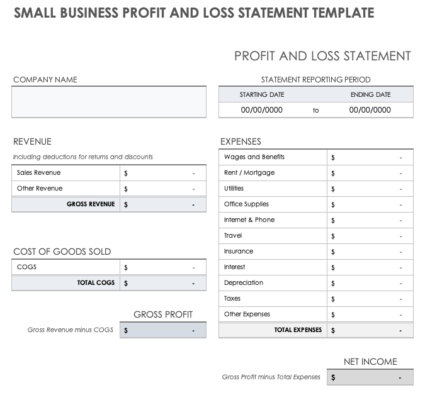
Task: Click the Company Name input box
Action: (108, 102)
